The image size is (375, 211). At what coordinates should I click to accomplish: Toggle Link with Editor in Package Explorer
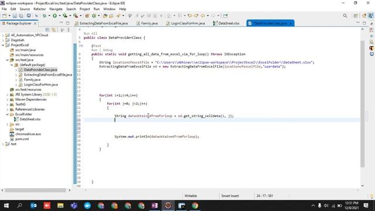click(54, 30)
